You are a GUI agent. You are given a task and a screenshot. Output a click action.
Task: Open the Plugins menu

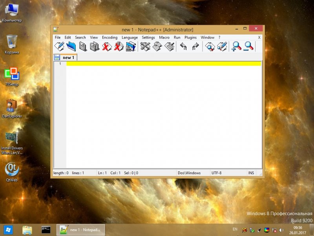tap(190, 37)
